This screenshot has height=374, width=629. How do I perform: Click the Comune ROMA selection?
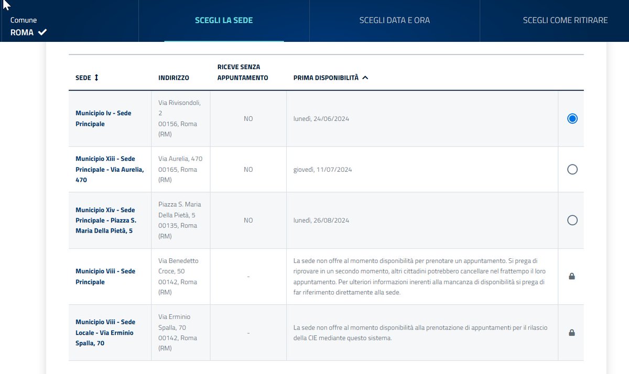point(29,26)
